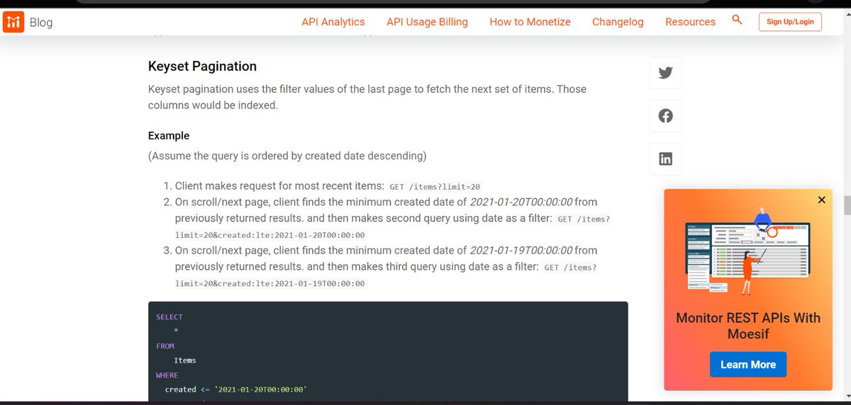Share the article on LinkedIn

665,159
